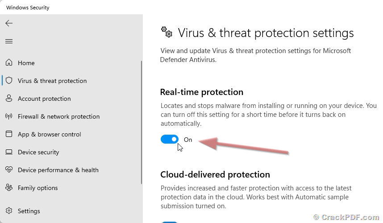This screenshot has width=383, height=223.
Task: Click the Family options people icon
Action: pyautogui.click(x=9, y=188)
